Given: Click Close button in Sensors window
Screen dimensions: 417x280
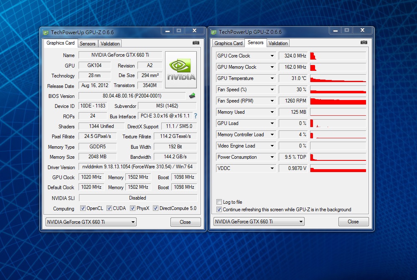Looking at the screenshot, I should tap(353, 221).
